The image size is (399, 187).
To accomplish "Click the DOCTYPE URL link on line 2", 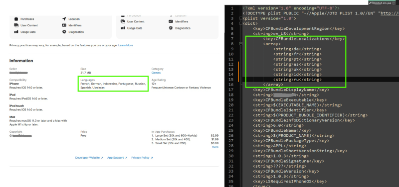I will coord(390,13).
